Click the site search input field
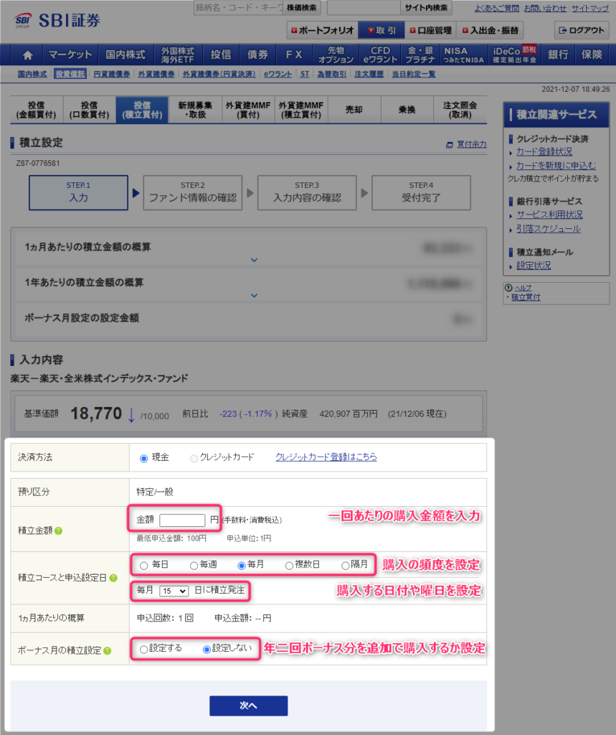Screen dimensions: 616x735 [364, 7]
